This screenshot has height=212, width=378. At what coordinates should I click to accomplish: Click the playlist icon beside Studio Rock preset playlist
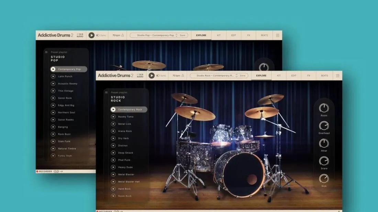[x=106, y=92]
